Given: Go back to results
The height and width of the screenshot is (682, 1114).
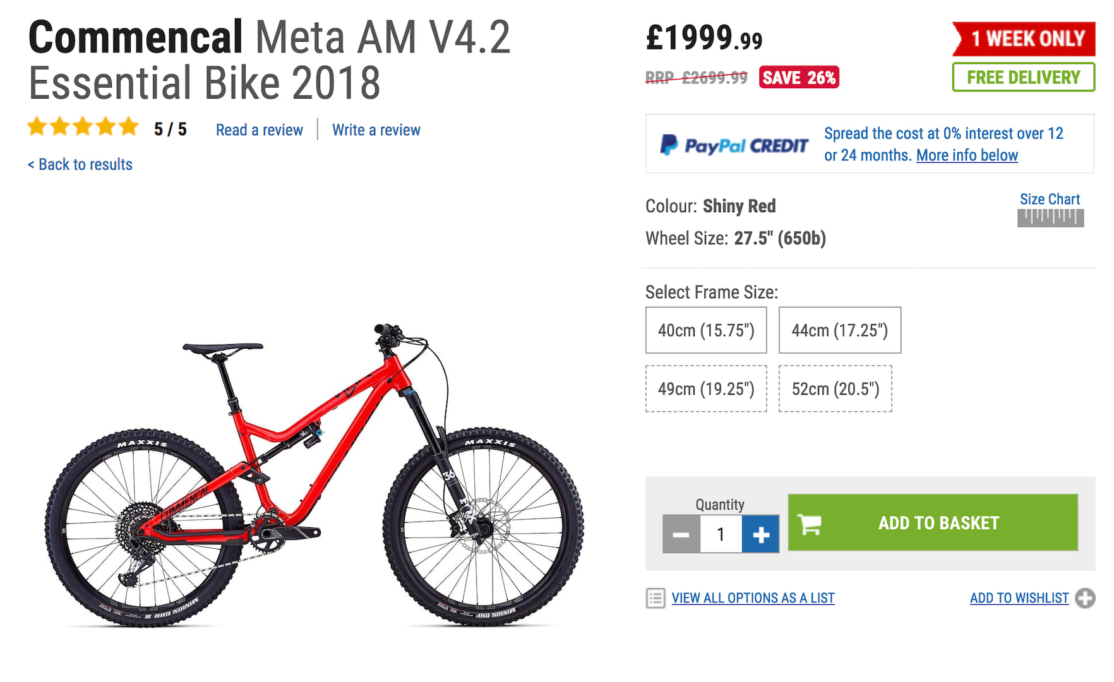Looking at the screenshot, I should pyautogui.click(x=80, y=165).
